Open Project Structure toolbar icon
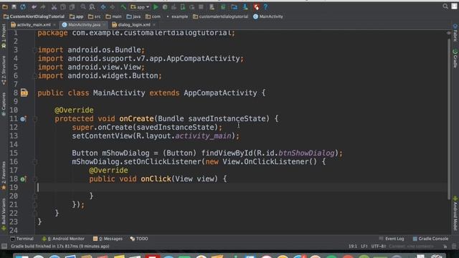 235,6
